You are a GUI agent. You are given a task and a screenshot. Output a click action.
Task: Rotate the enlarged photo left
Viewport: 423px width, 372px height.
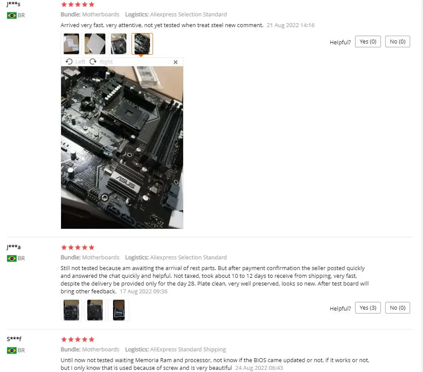coord(75,61)
